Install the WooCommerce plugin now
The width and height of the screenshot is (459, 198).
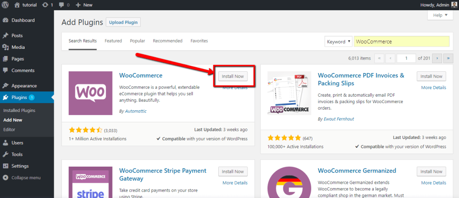tap(233, 76)
